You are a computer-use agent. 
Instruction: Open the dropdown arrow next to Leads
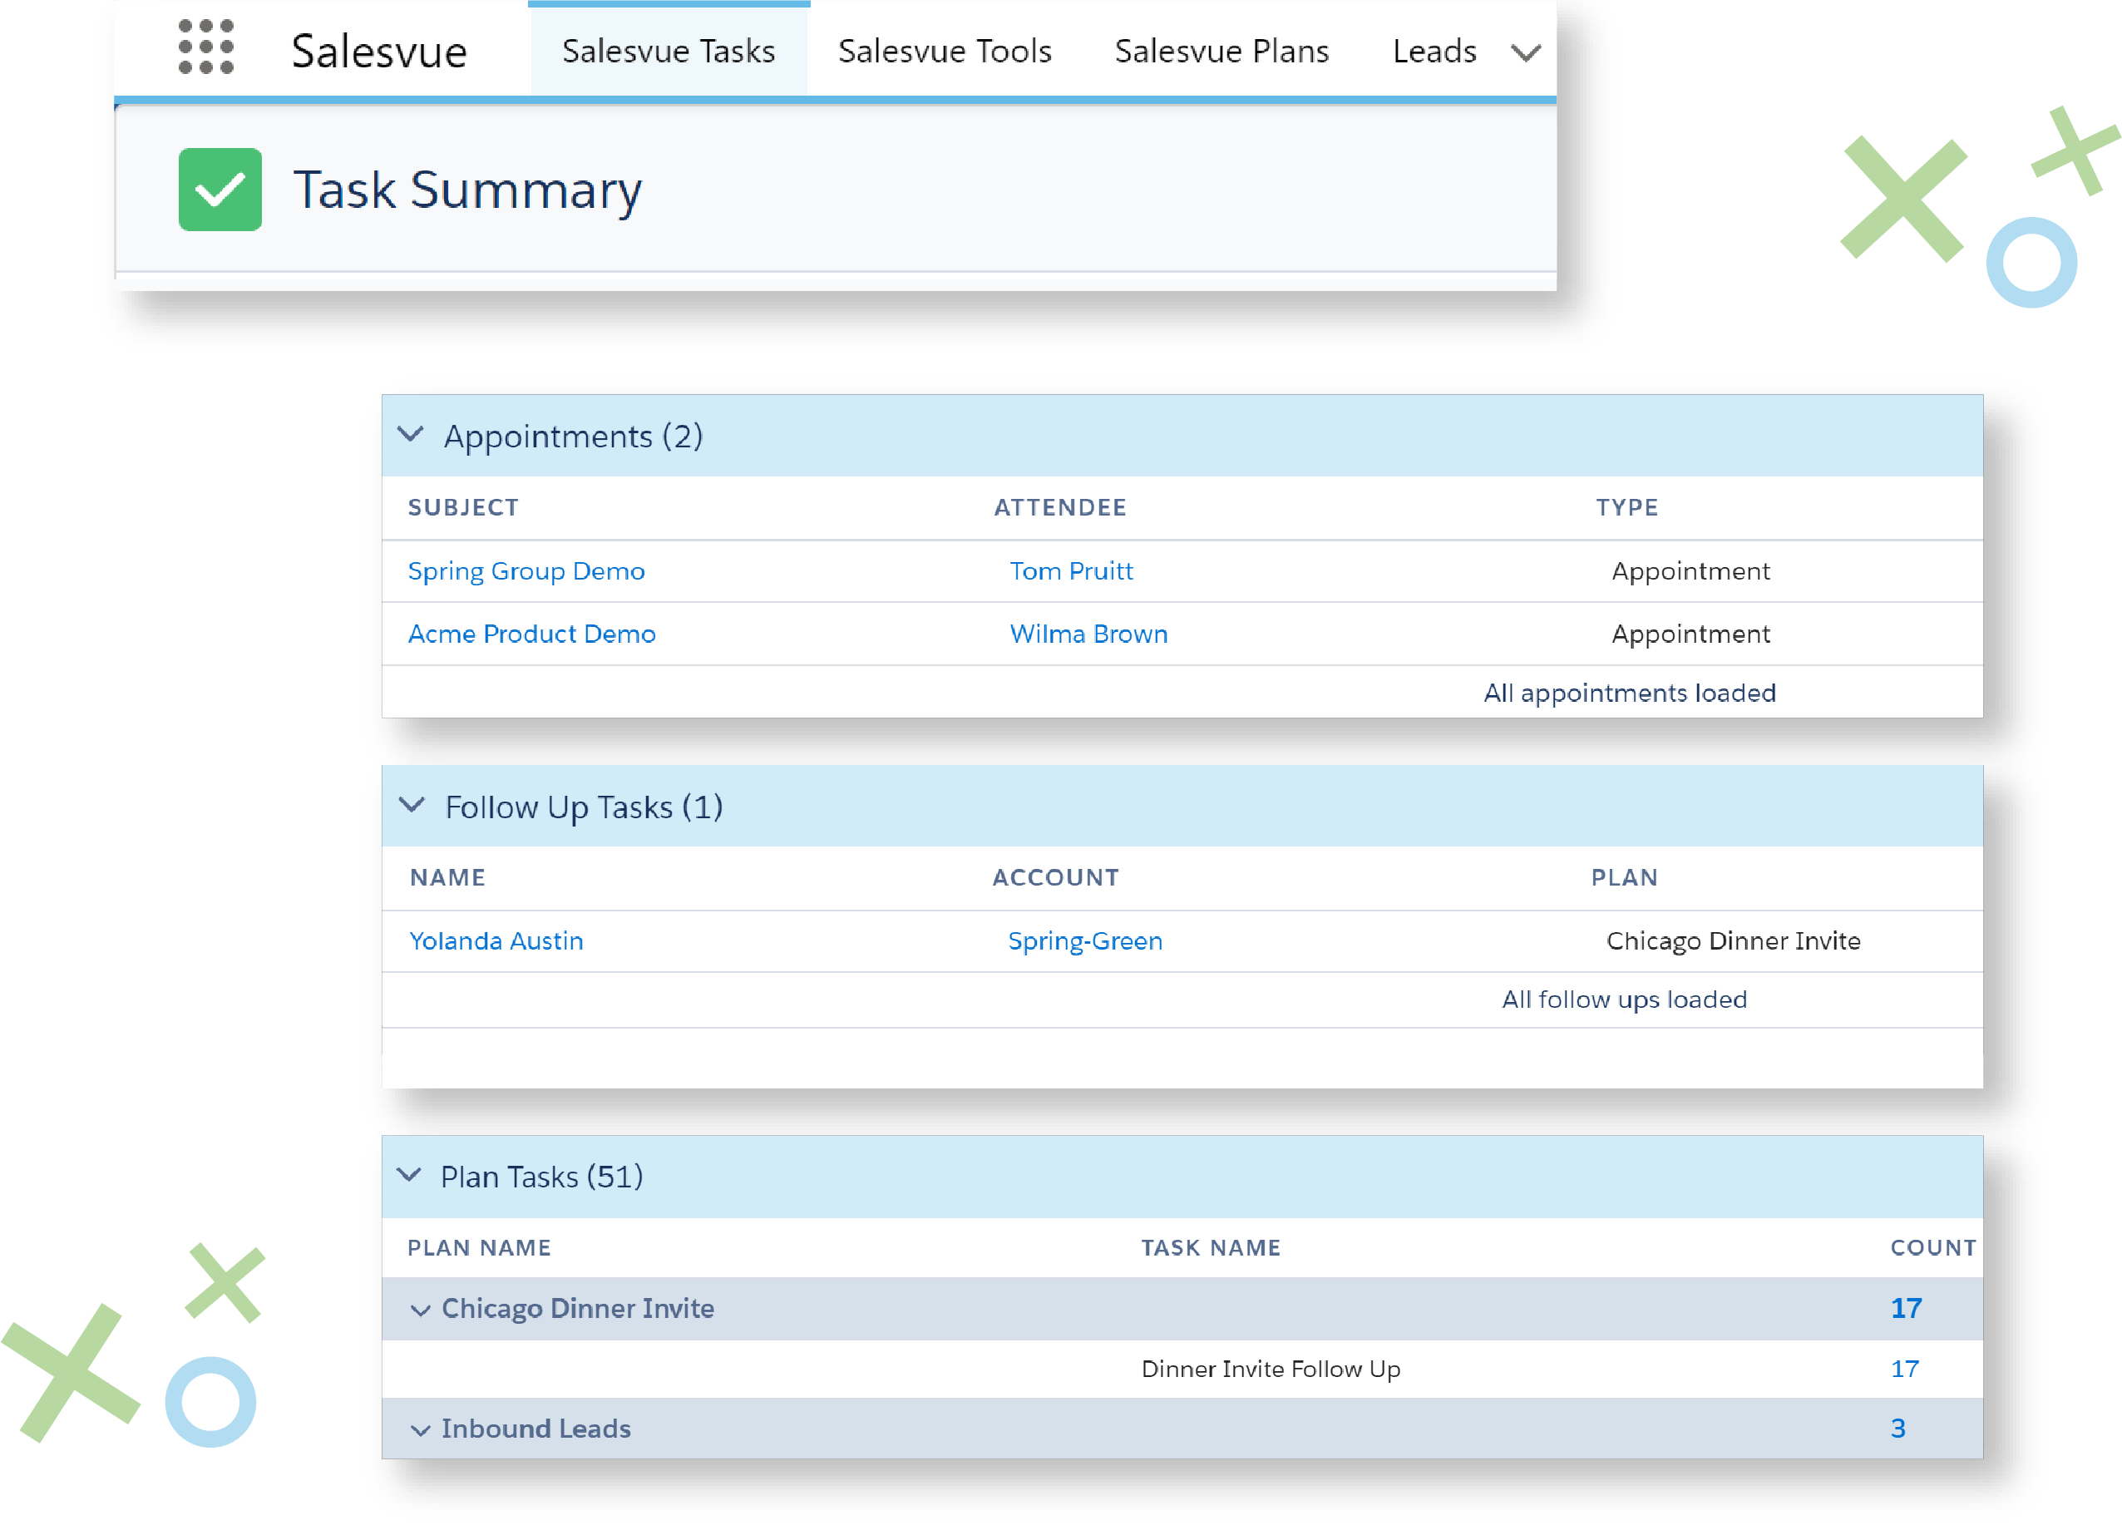point(1526,52)
